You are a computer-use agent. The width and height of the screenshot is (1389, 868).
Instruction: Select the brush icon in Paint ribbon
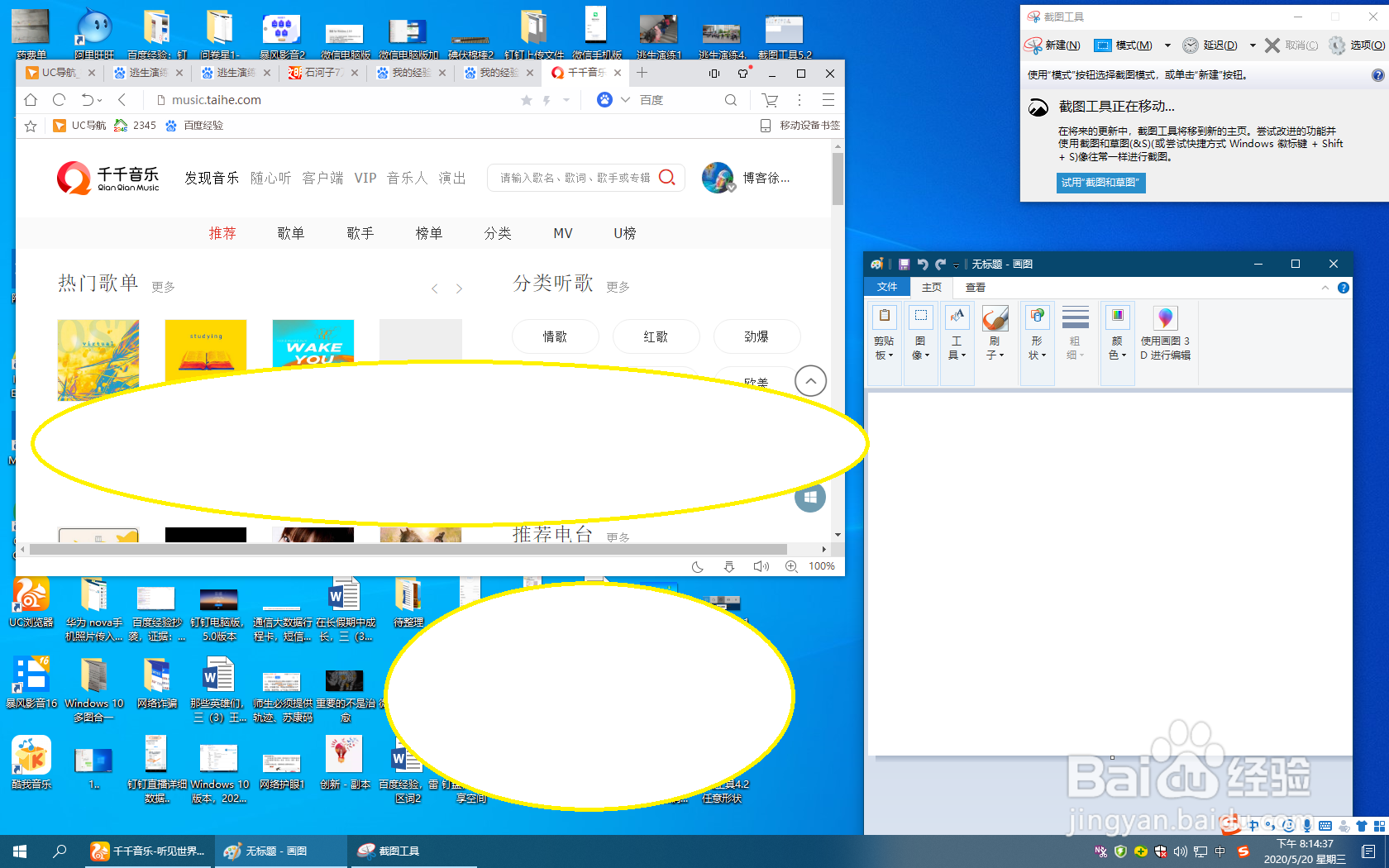click(995, 318)
